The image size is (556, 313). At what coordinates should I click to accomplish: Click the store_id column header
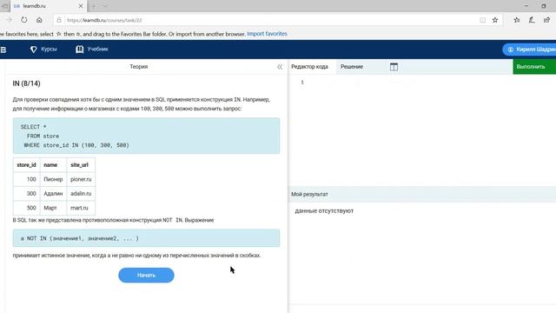tap(27, 165)
